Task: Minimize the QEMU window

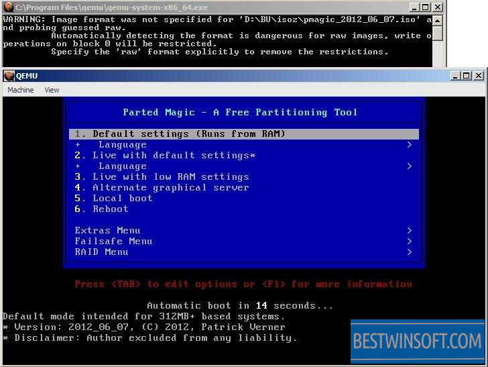Action: (x=455, y=76)
